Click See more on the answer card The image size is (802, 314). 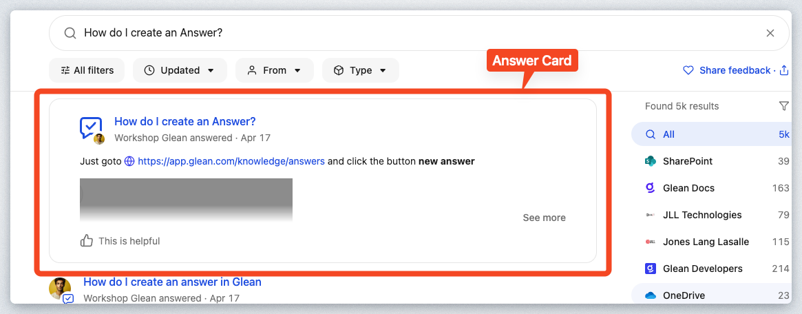[x=544, y=218]
